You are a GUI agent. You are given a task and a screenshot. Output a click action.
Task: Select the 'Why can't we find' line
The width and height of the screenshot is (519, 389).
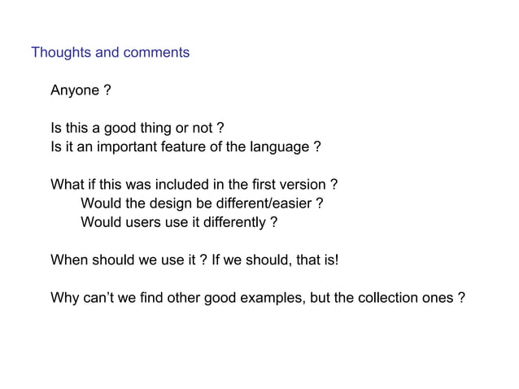click(257, 298)
